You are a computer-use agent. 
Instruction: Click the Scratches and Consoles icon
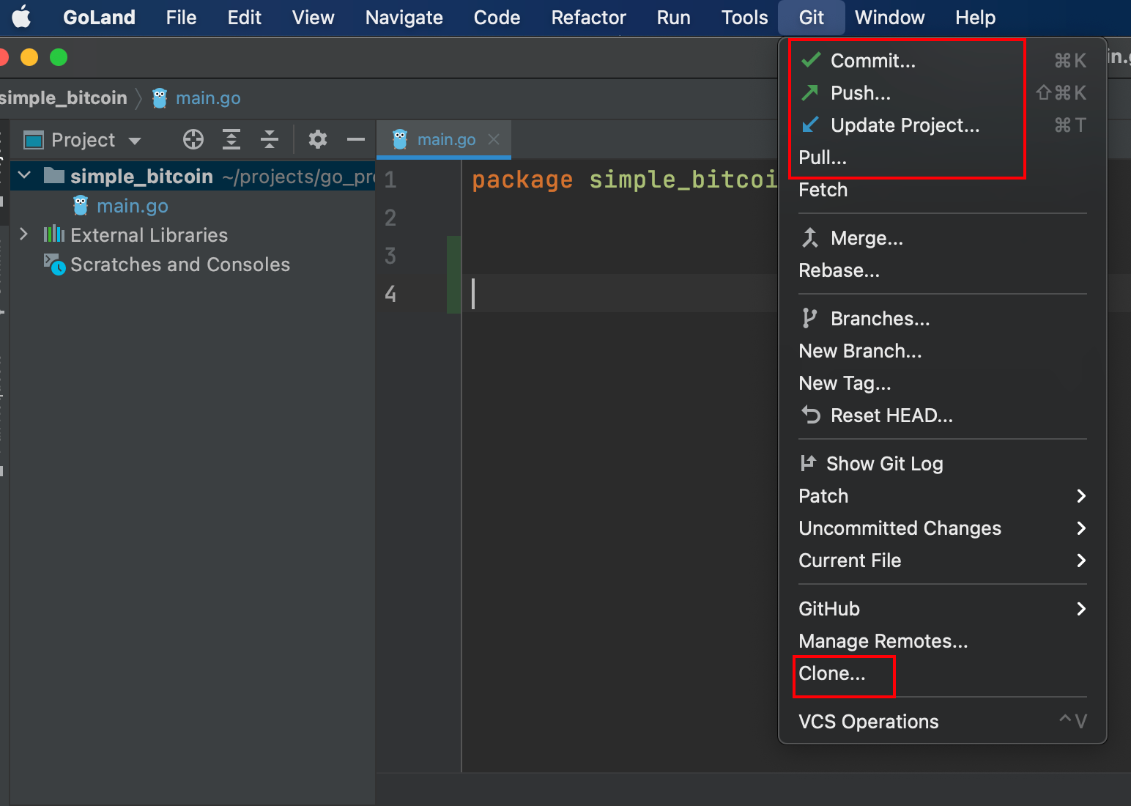coord(54,264)
